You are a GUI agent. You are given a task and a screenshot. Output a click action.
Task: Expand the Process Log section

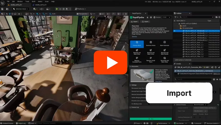pyautogui.click(x=130, y=107)
